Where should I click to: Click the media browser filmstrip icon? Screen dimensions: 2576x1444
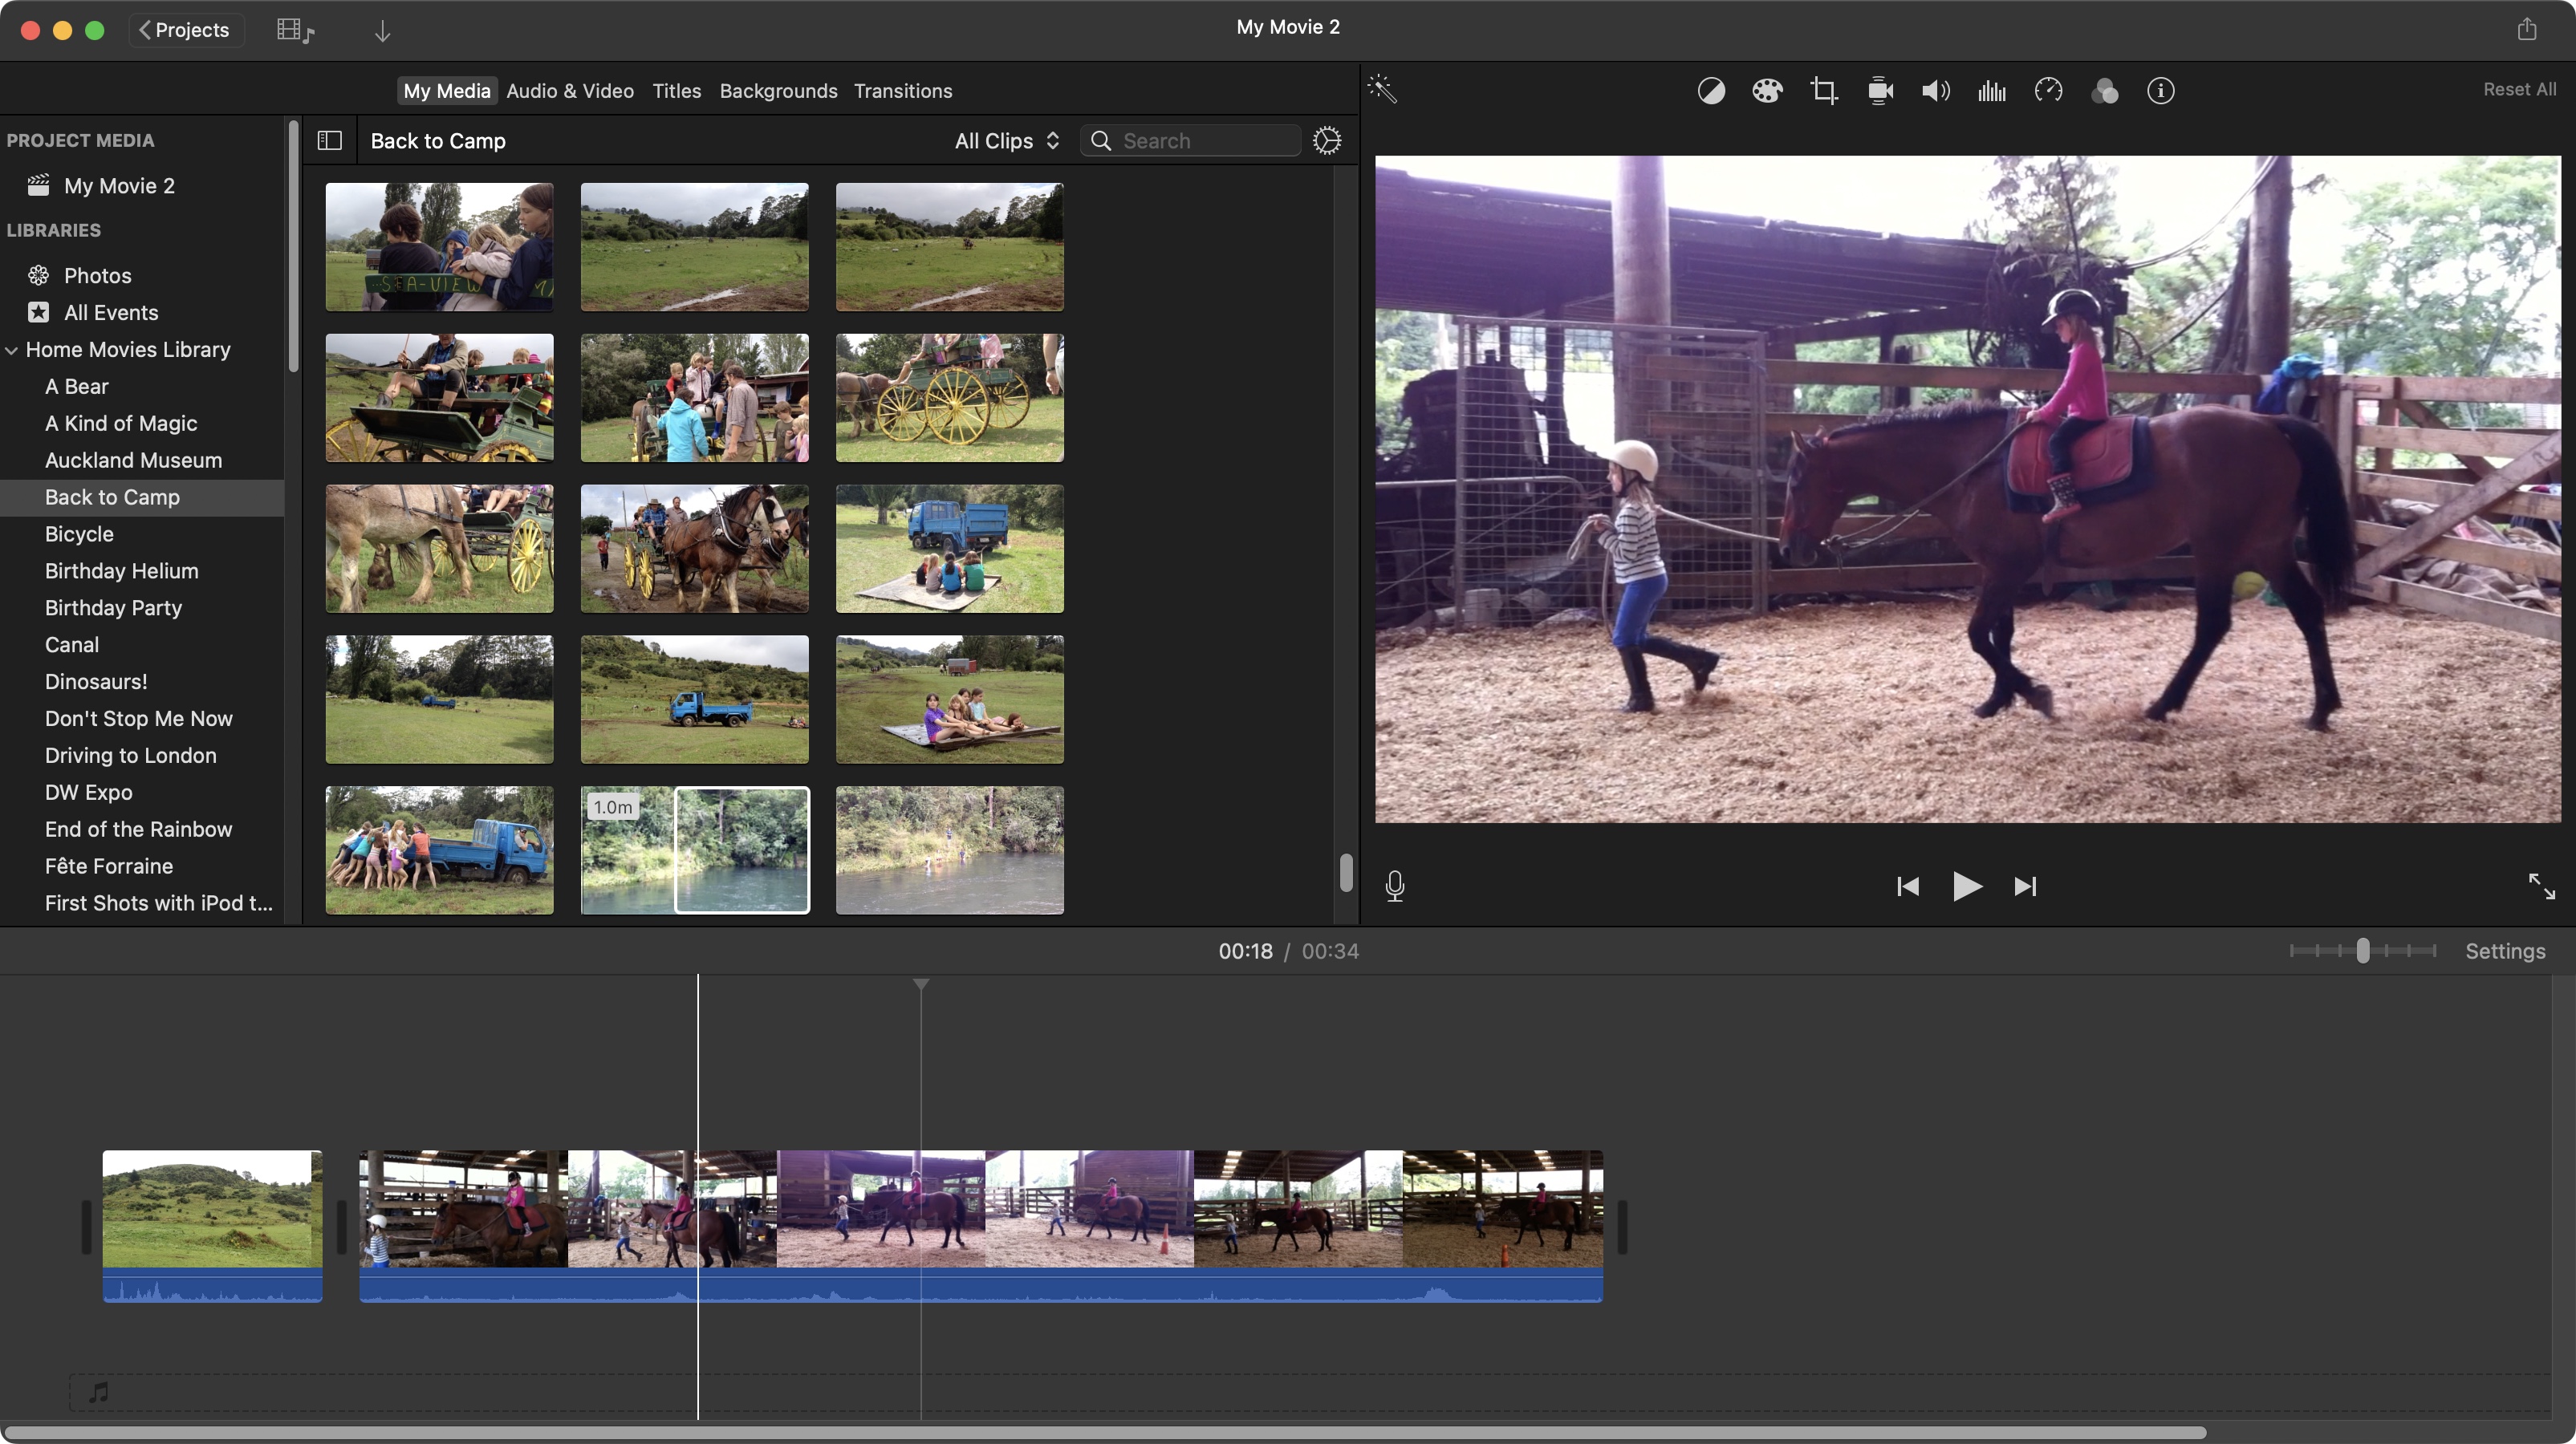coord(295,30)
